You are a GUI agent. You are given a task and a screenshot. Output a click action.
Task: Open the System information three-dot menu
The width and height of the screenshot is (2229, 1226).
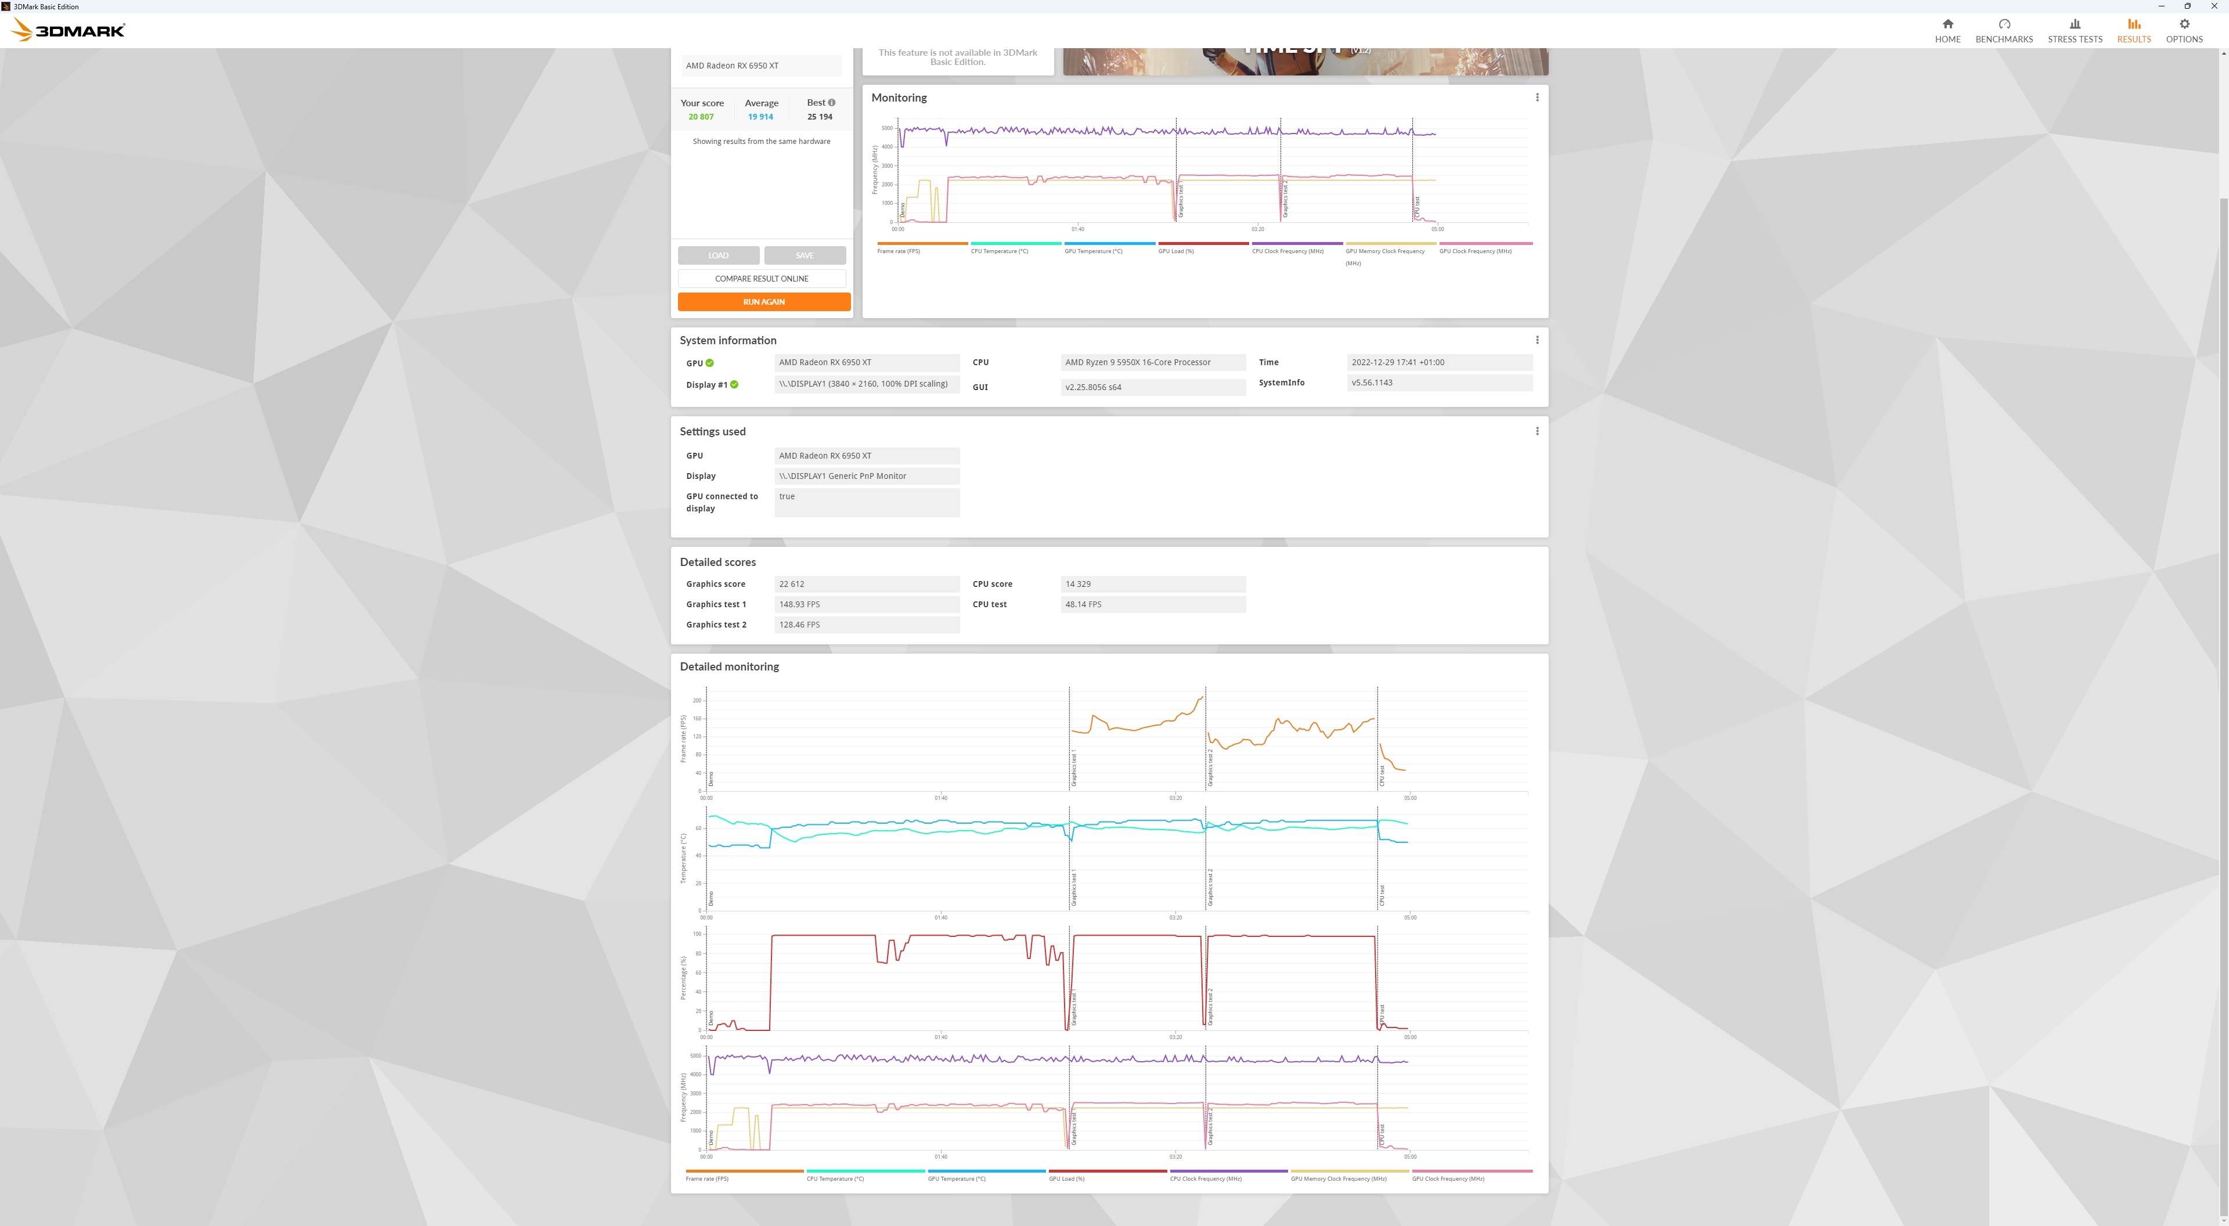(x=1537, y=340)
